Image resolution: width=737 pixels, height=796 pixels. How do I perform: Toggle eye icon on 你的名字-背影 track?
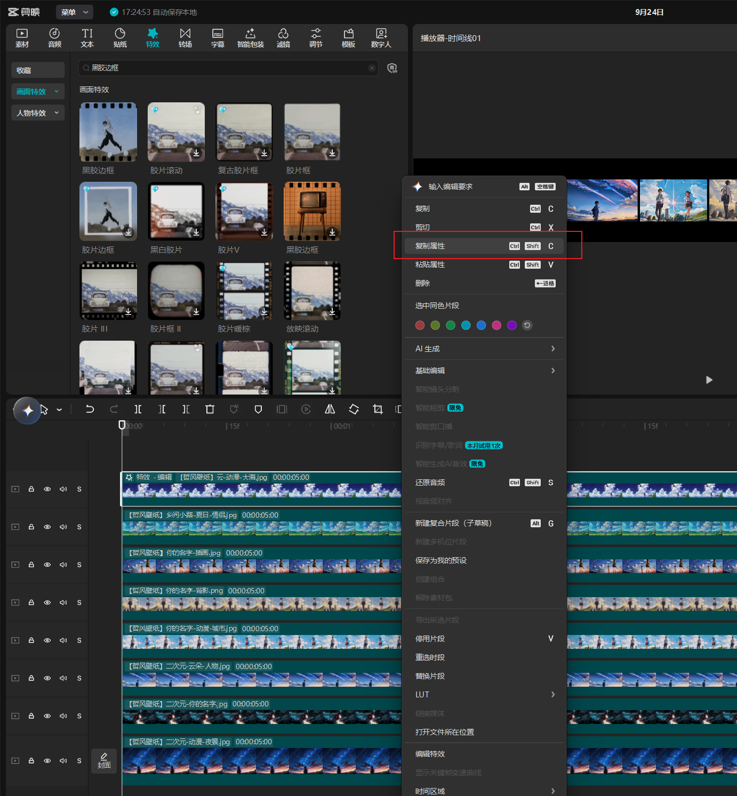pos(47,602)
